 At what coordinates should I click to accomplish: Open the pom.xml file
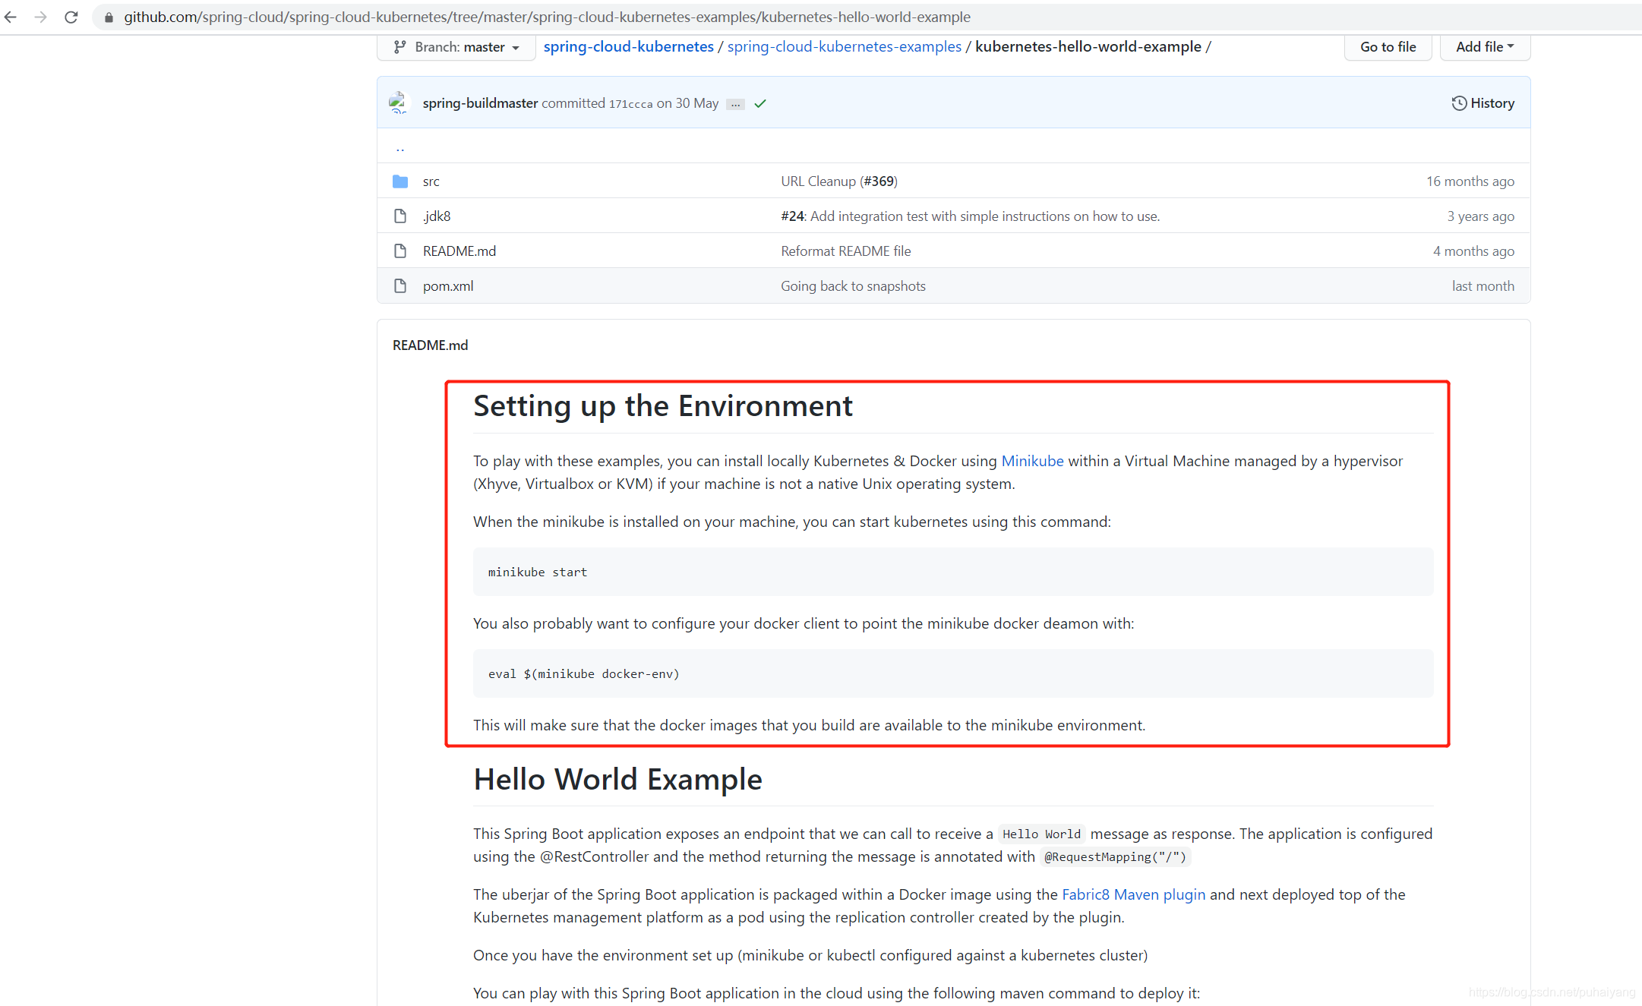pyautogui.click(x=448, y=286)
